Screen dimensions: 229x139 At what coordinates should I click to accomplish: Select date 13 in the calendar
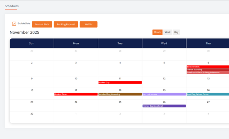(208, 78)
